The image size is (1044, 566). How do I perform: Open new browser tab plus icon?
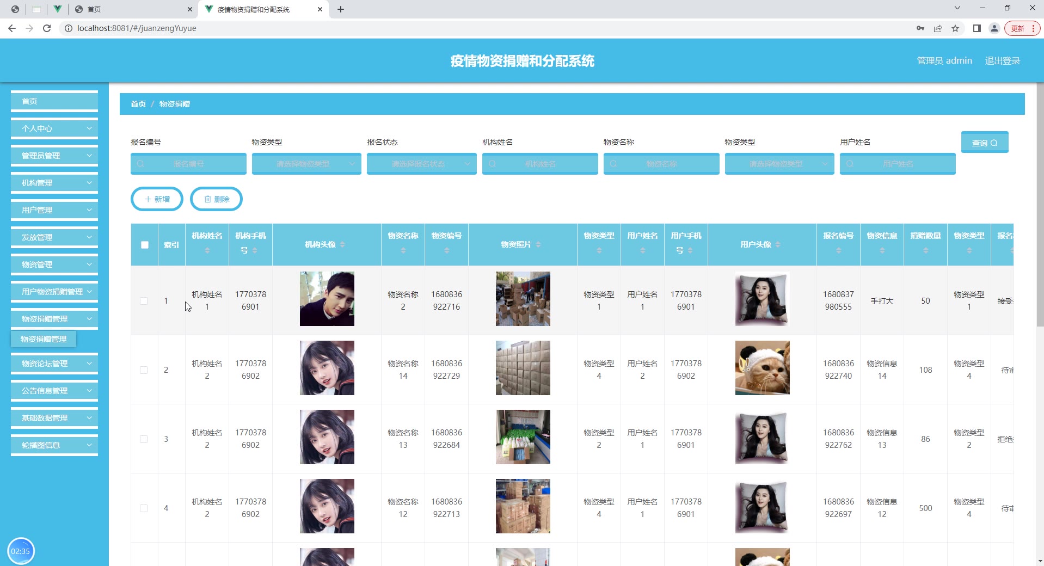341,9
